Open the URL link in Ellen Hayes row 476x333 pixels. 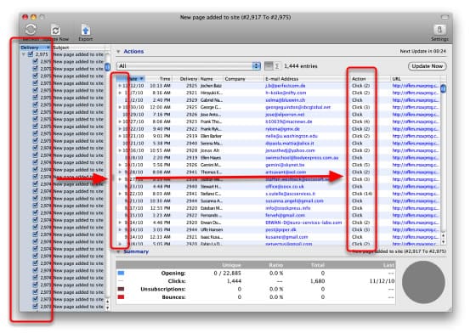(415, 158)
